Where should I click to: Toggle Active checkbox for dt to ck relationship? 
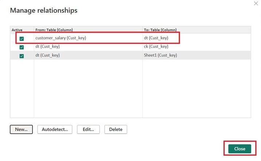(22, 47)
